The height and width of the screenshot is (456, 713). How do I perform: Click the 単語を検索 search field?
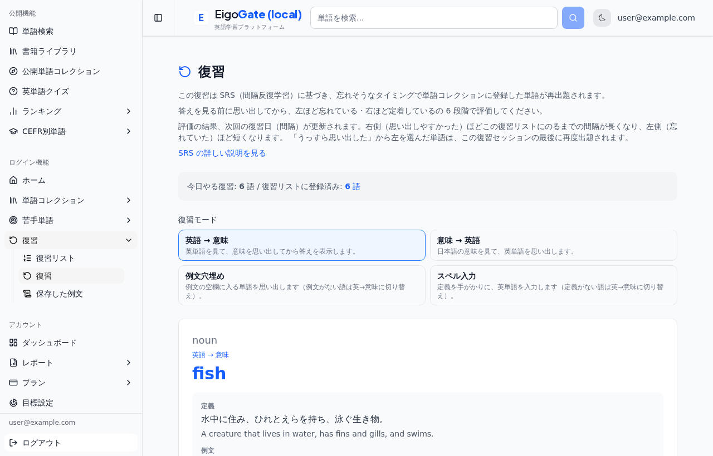pyautogui.click(x=434, y=18)
